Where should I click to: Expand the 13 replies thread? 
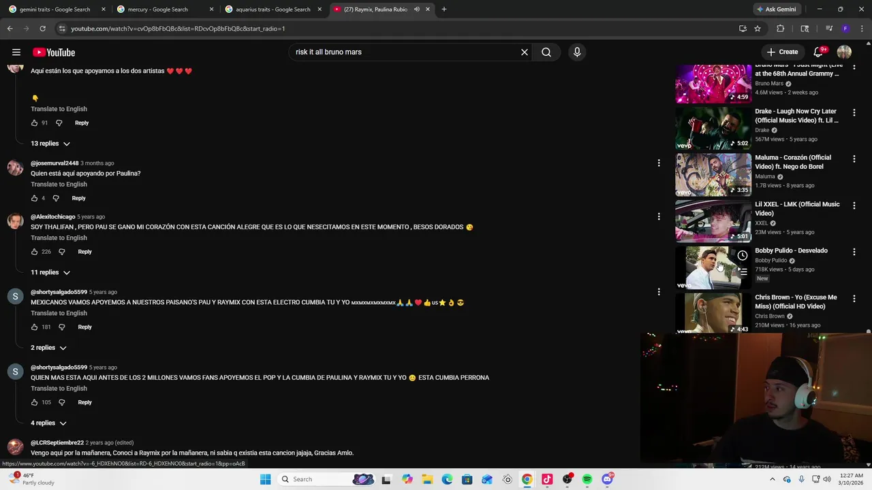coord(50,144)
